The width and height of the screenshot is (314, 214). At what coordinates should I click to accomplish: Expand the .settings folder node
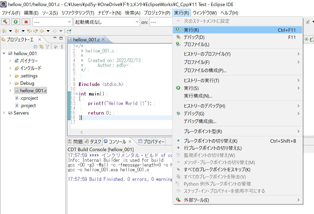(10, 76)
